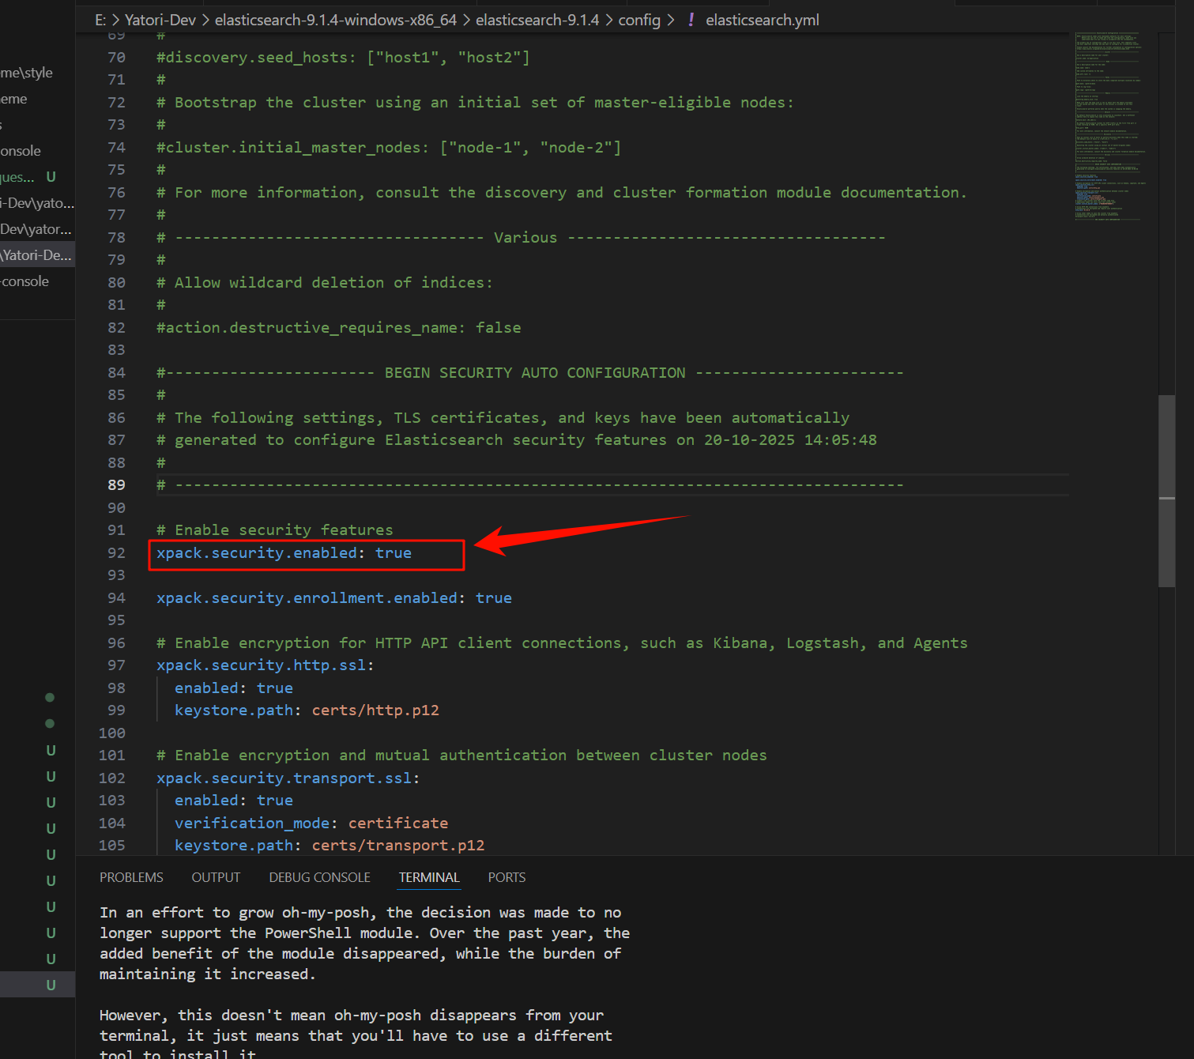Open the PORTS tab
This screenshot has height=1059, width=1194.
(507, 877)
